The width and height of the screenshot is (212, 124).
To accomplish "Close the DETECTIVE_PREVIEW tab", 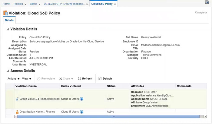I will 87,4.
